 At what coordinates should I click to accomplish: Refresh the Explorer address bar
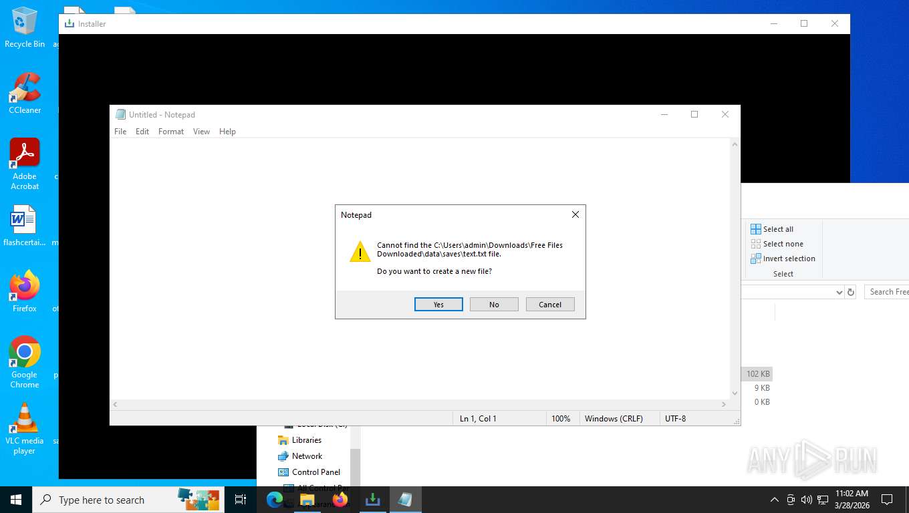pyautogui.click(x=850, y=292)
